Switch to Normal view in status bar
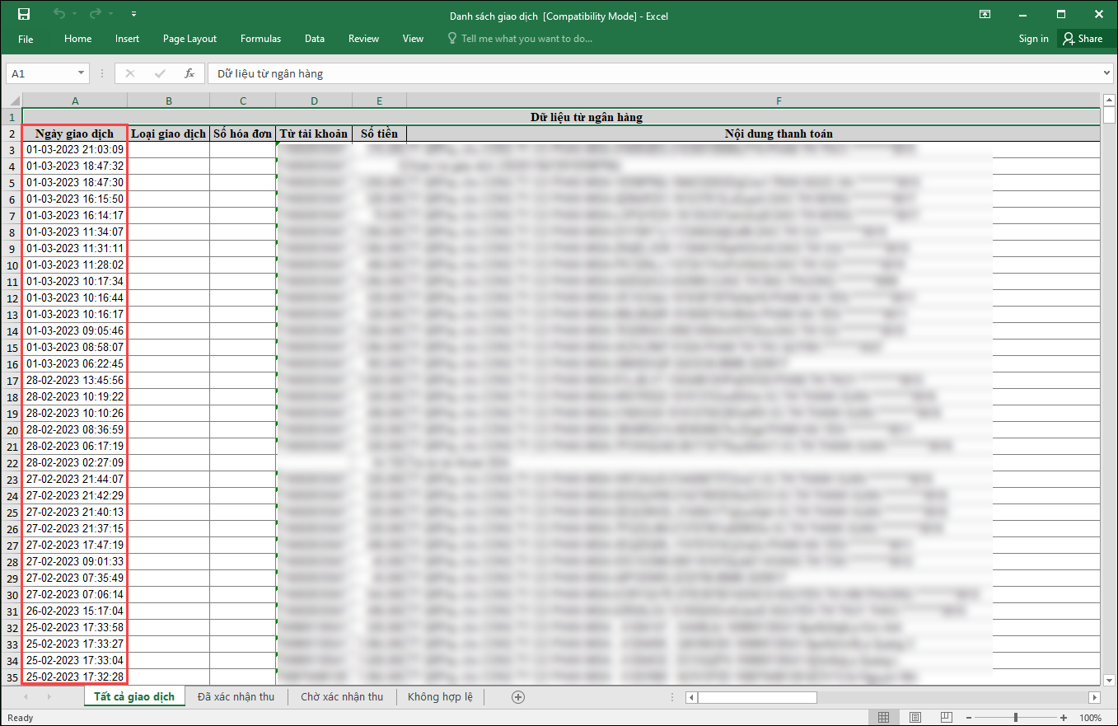 (883, 718)
